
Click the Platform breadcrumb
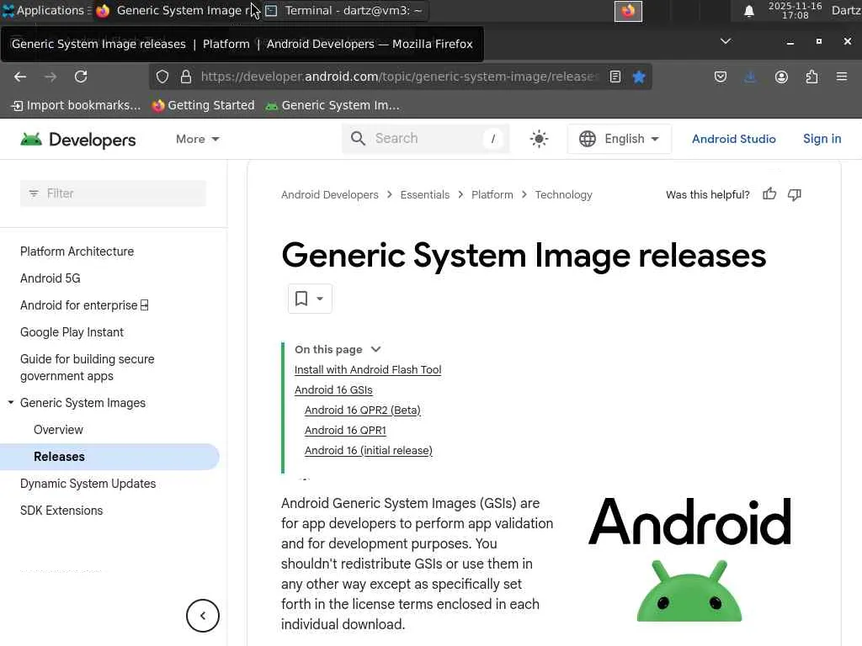(492, 194)
